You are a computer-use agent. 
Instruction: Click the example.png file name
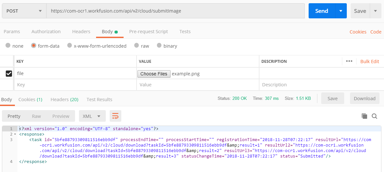(186, 74)
